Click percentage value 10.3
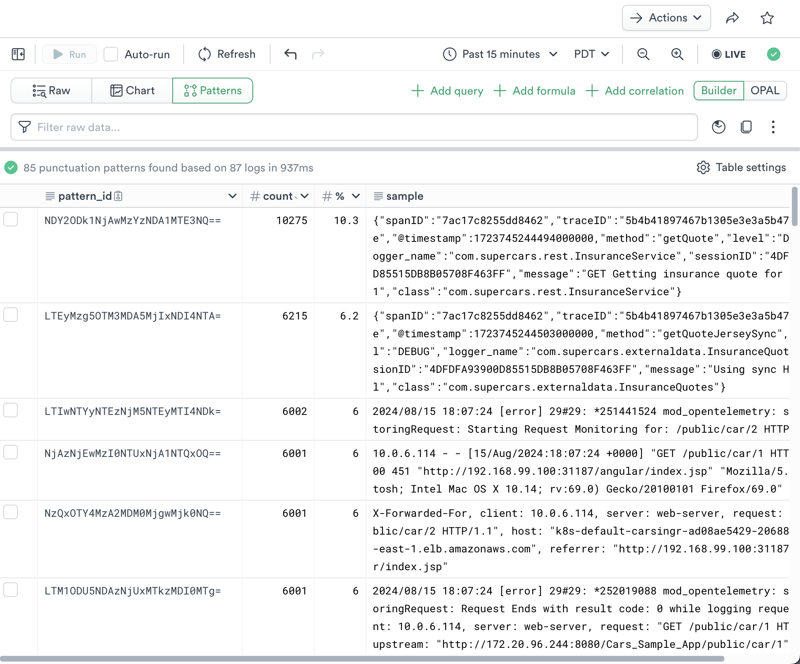This screenshot has height=664, width=800. pos(346,220)
